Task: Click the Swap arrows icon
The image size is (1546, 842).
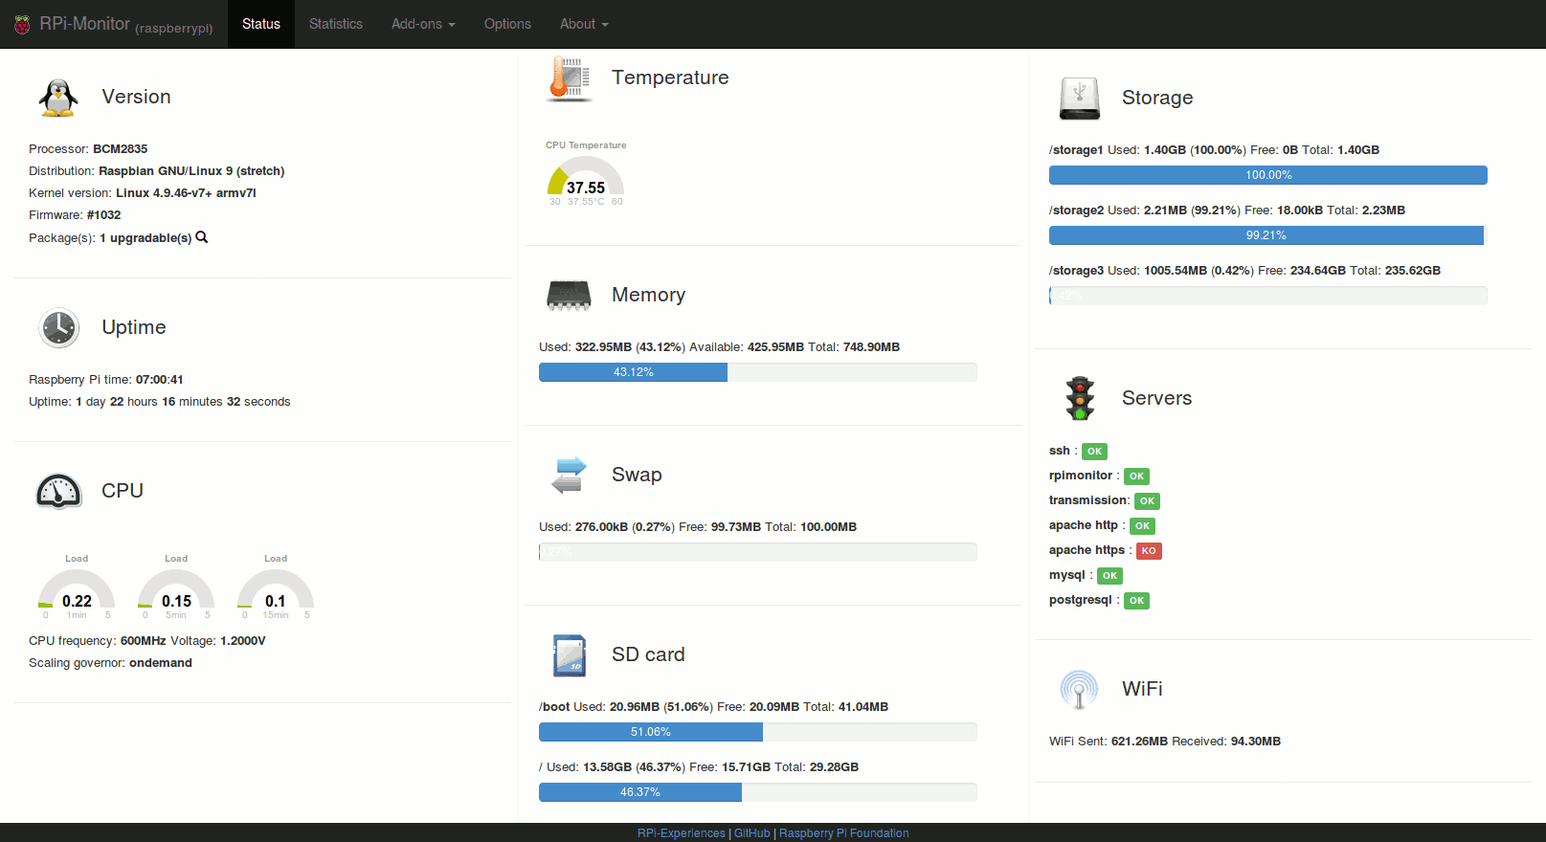Action: 569,476
